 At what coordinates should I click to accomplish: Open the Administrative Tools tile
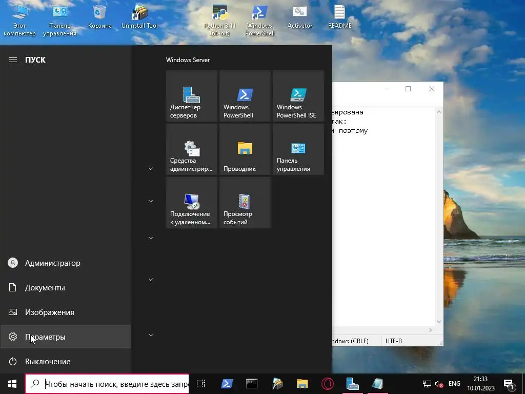click(x=192, y=149)
